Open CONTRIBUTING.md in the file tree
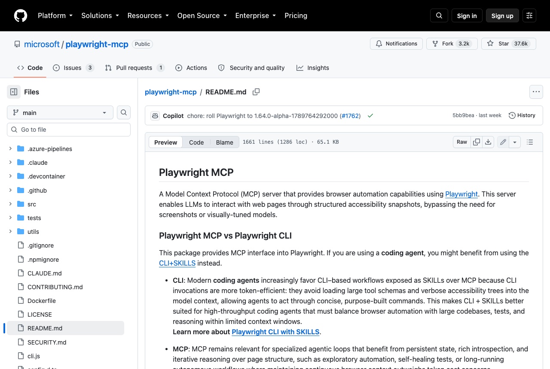Screen dimensions: 550x369 55,287
